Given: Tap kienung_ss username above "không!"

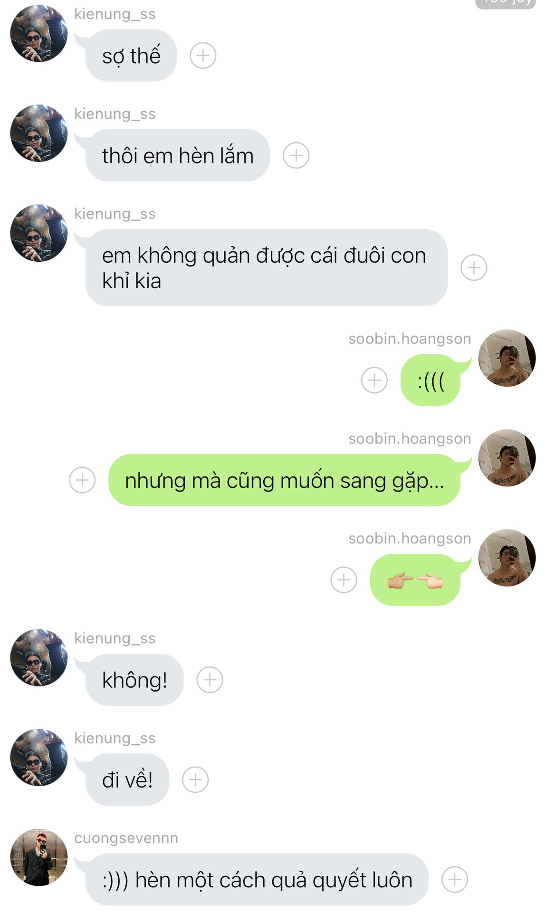Looking at the screenshot, I should 115,638.
